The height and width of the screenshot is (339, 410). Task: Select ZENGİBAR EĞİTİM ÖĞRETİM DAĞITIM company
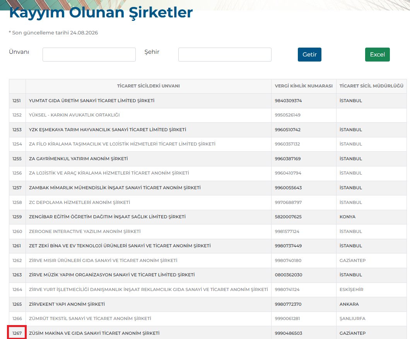[107, 217]
